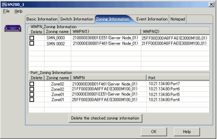Click Delete the checked zoning information button
The image size is (217, 139).
tap(105, 118)
